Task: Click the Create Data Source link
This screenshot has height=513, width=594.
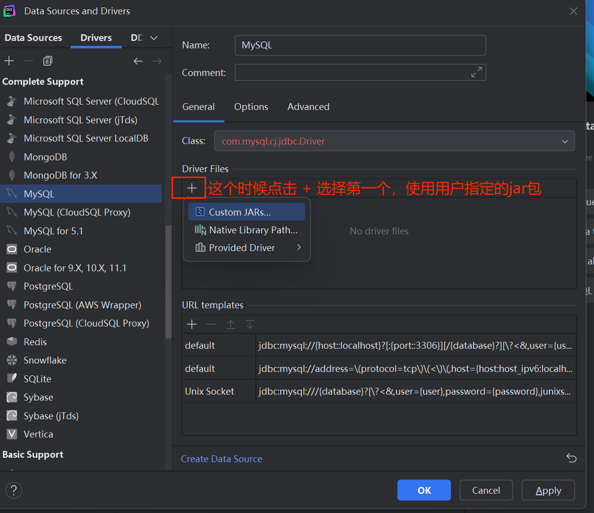Action: [221, 459]
